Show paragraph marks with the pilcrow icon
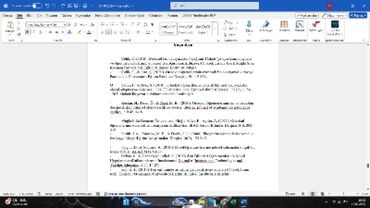The image size is (370, 208). [x=152, y=25]
